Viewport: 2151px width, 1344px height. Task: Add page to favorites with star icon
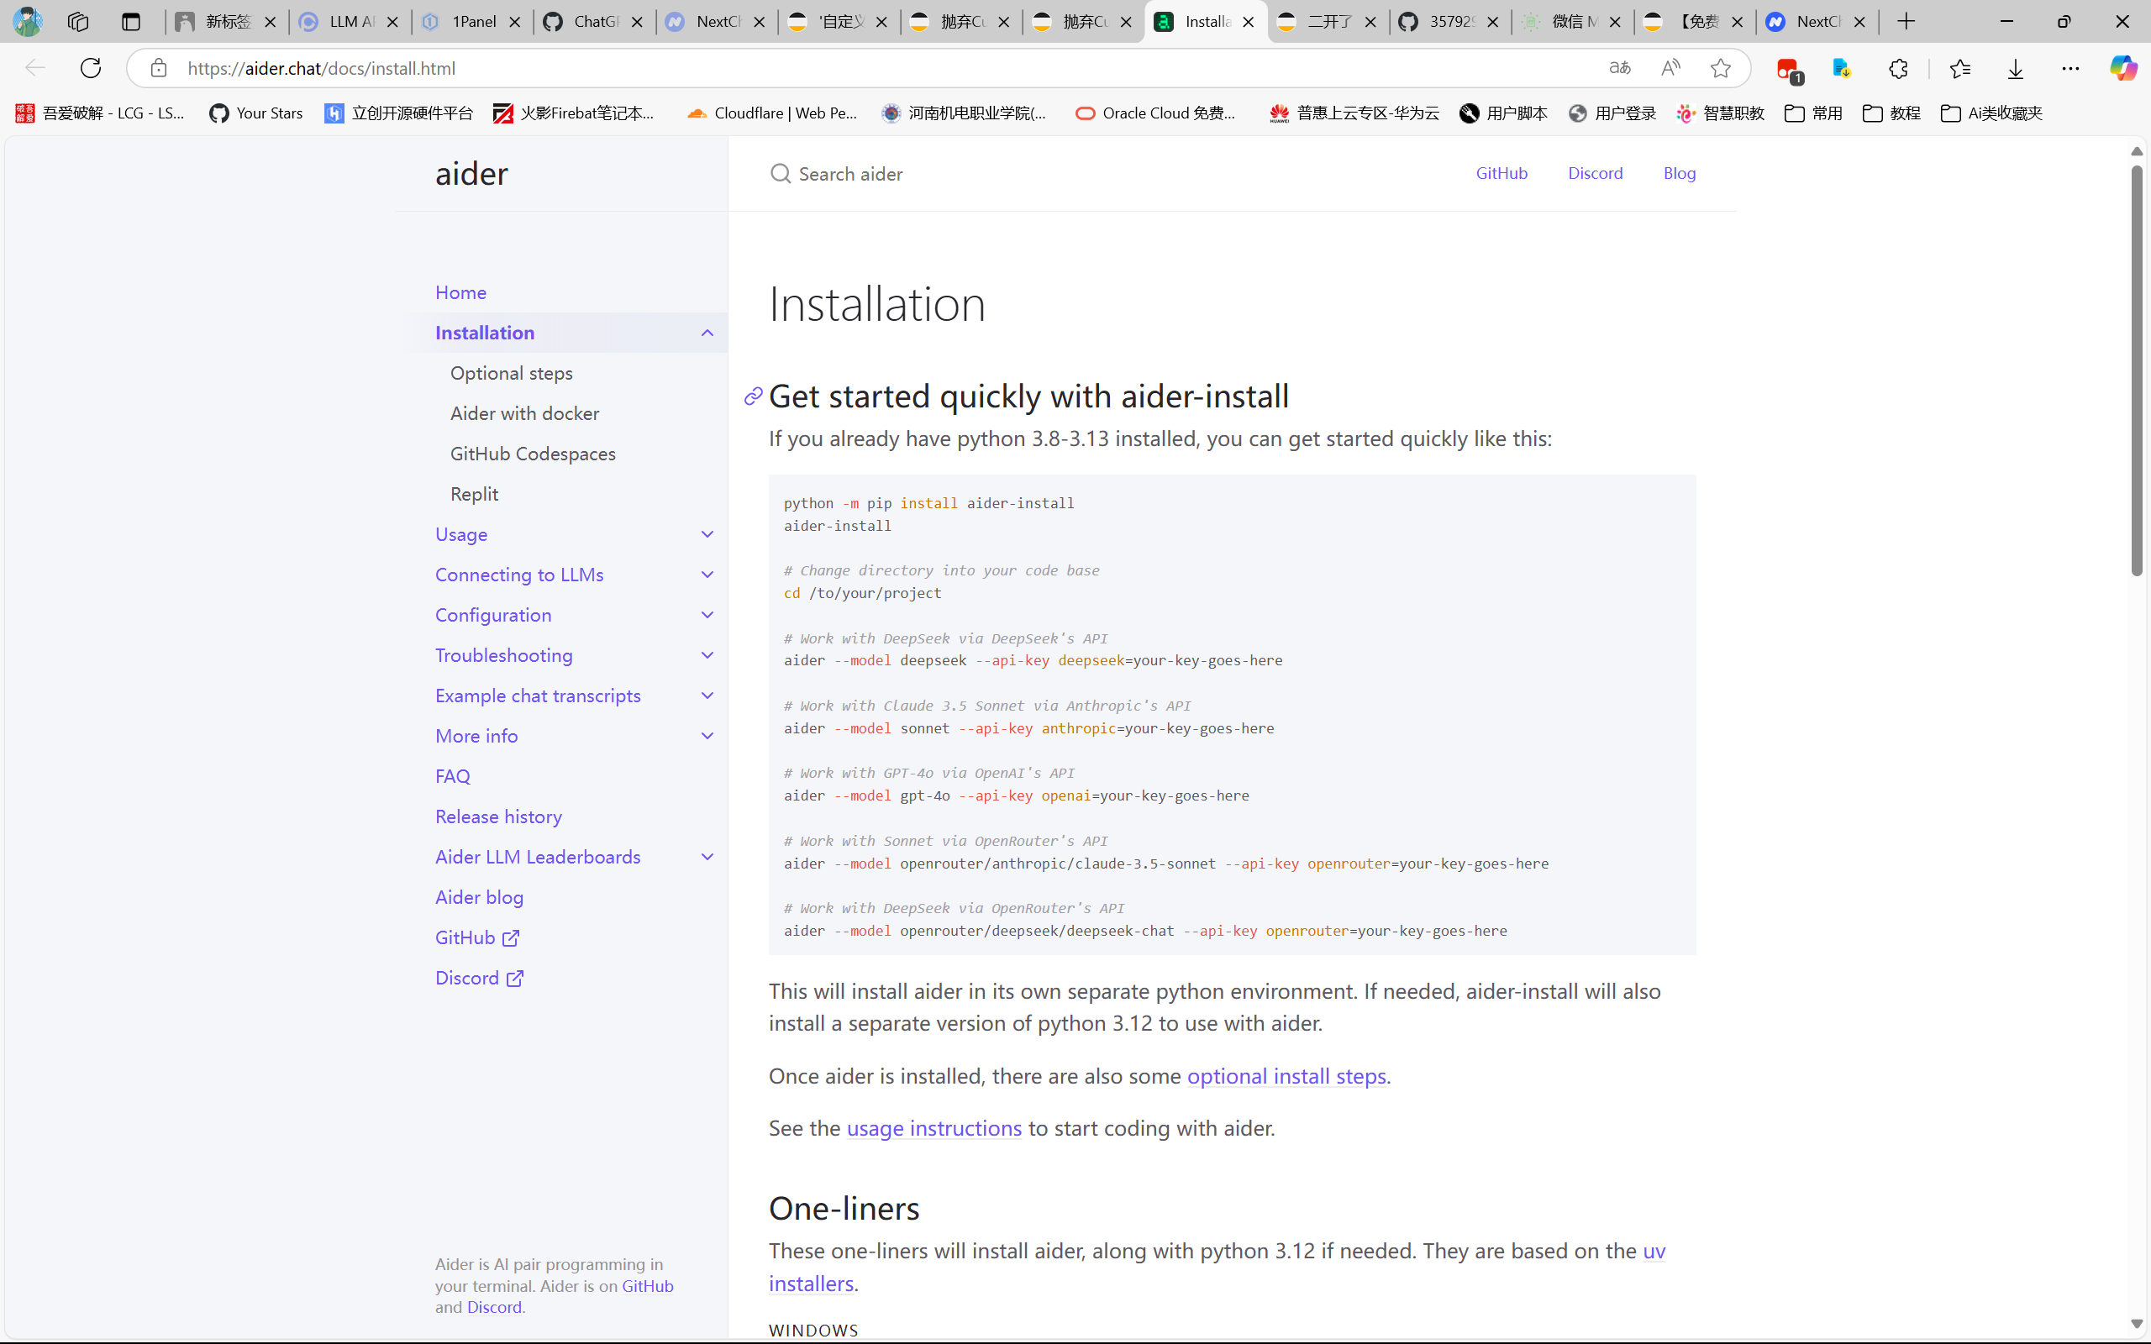point(1721,67)
